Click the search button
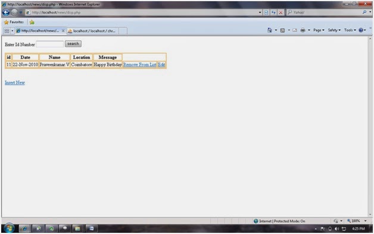The image size is (374, 234). tap(73, 44)
